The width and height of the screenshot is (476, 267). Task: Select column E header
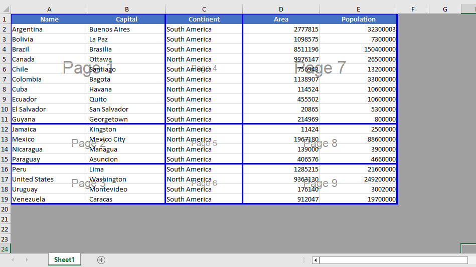[x=358, y=9]
